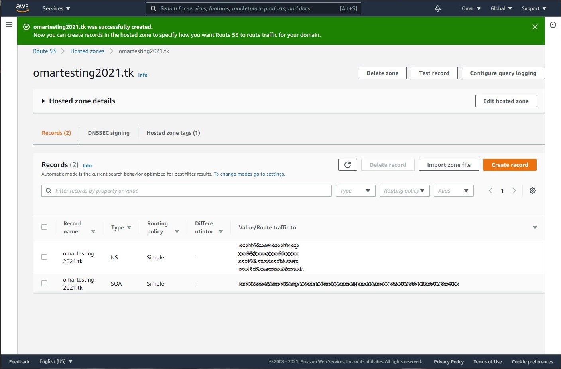The image size is (561, 369).
Task: Open the Support dropdown menu
Action: pos(534,8)
